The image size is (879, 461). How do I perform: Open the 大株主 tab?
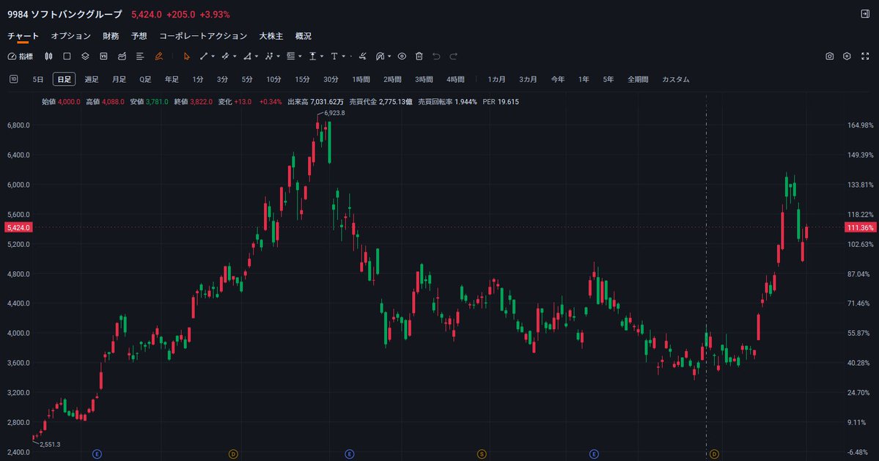(271, 36)
